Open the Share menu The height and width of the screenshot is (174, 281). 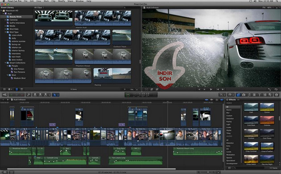[70, 1]
